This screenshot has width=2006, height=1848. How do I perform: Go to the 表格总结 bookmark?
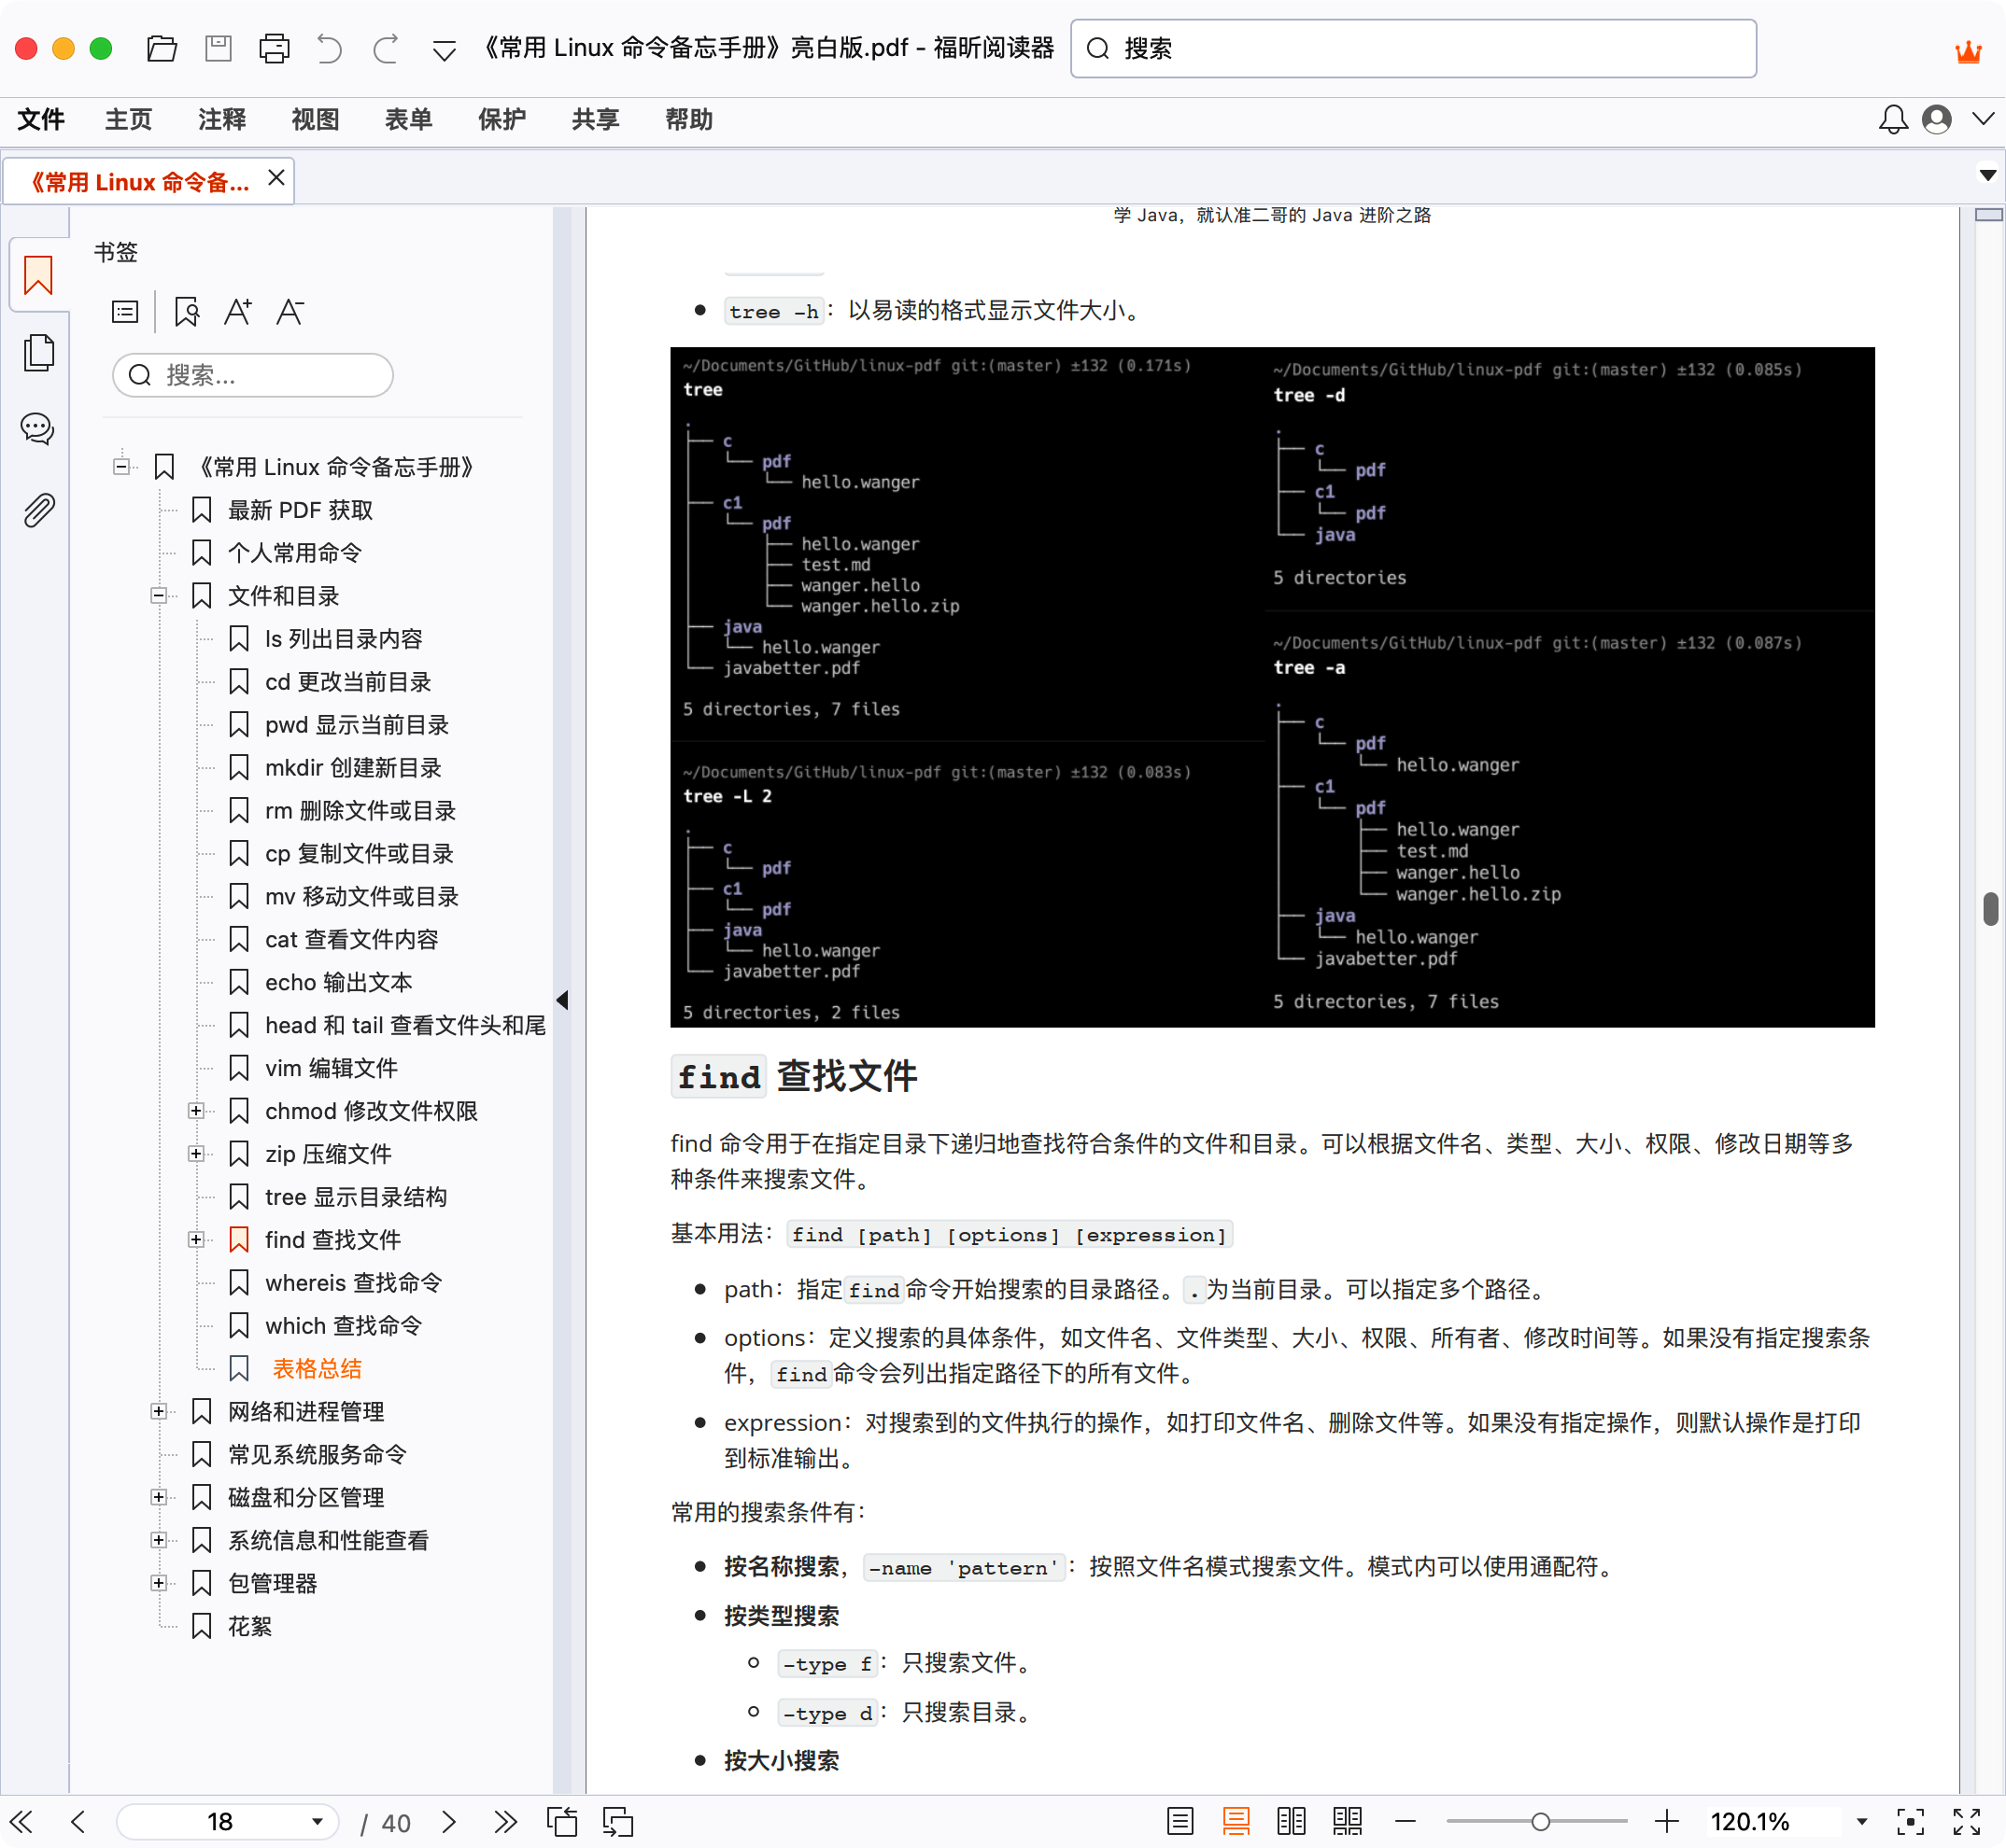(x=318, y=1369)
